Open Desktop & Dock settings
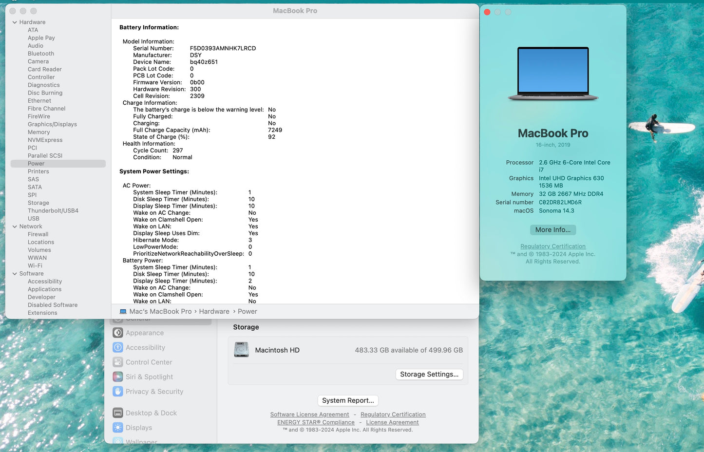 point(151,413)
